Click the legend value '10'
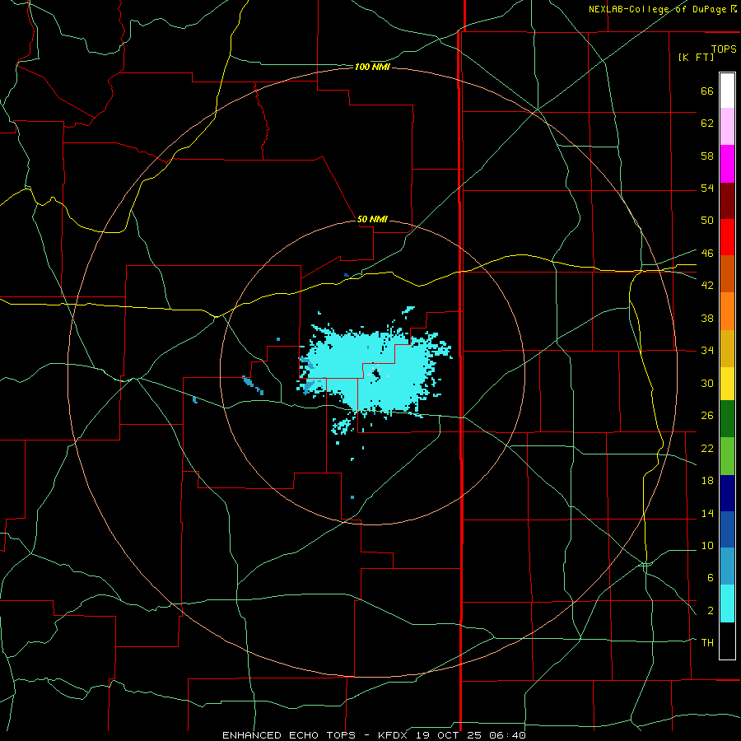The width and height of the screenshot is (741, 741). coord(707,545)
